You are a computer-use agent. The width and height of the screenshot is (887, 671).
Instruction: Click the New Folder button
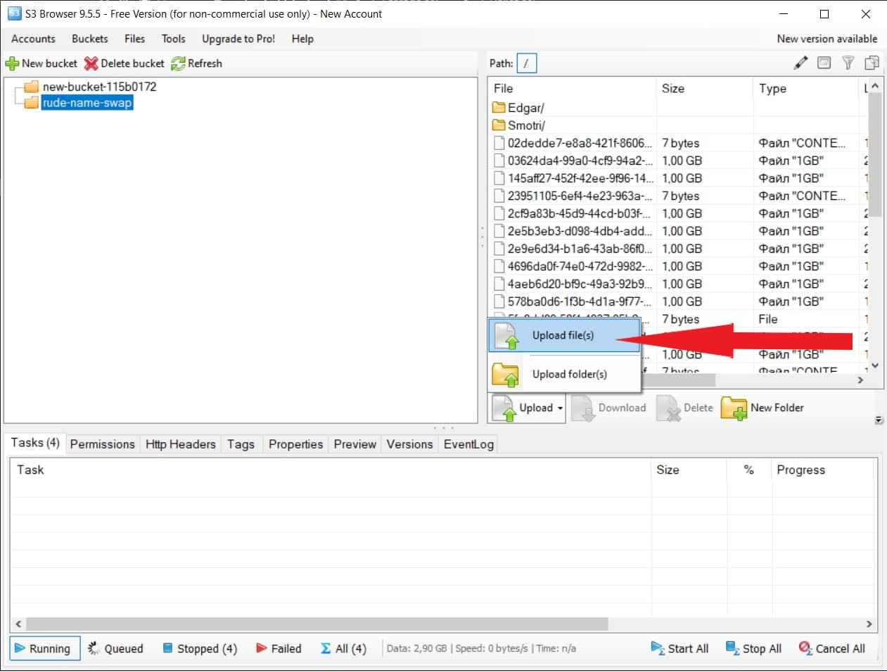(762, 408)
